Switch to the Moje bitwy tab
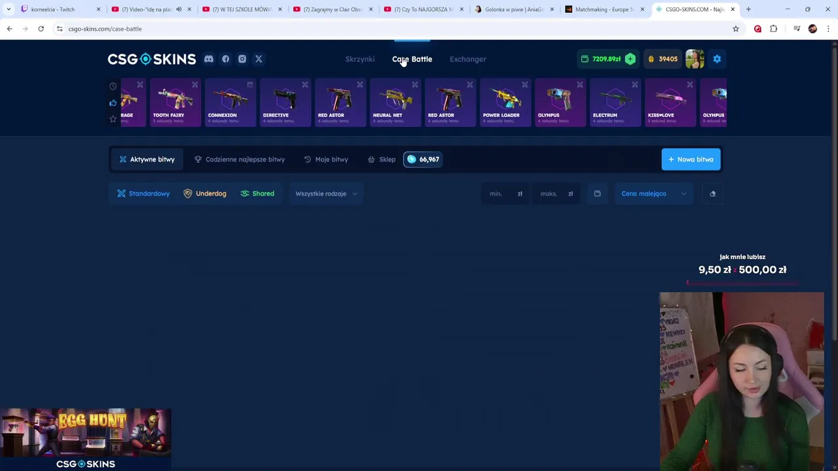The image size is (838, 471). click(x=326, y=160)
